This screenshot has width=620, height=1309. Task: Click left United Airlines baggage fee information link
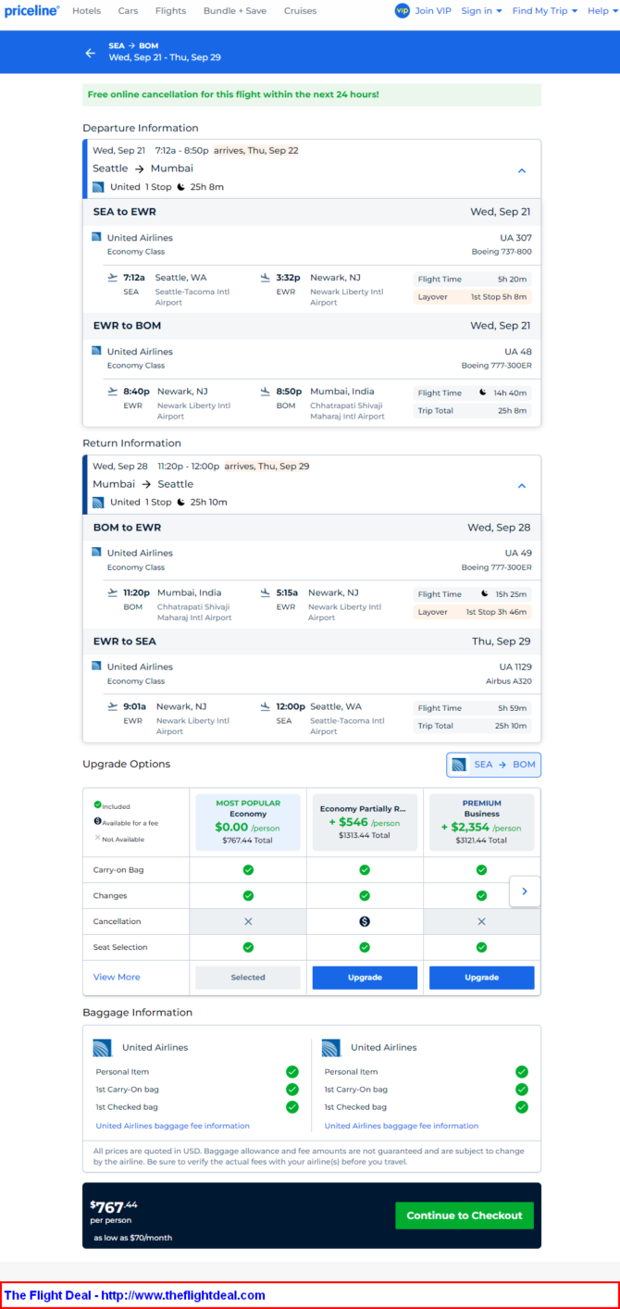click(173, 1126)
